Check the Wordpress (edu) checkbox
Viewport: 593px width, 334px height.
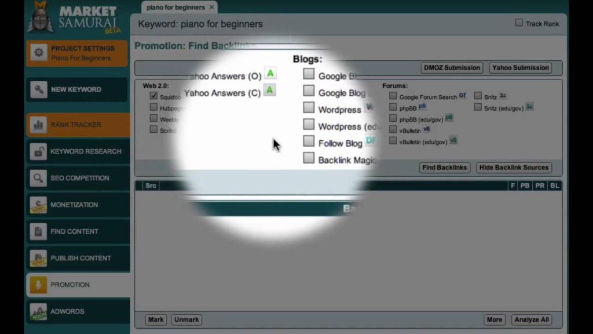coord(309,124)
